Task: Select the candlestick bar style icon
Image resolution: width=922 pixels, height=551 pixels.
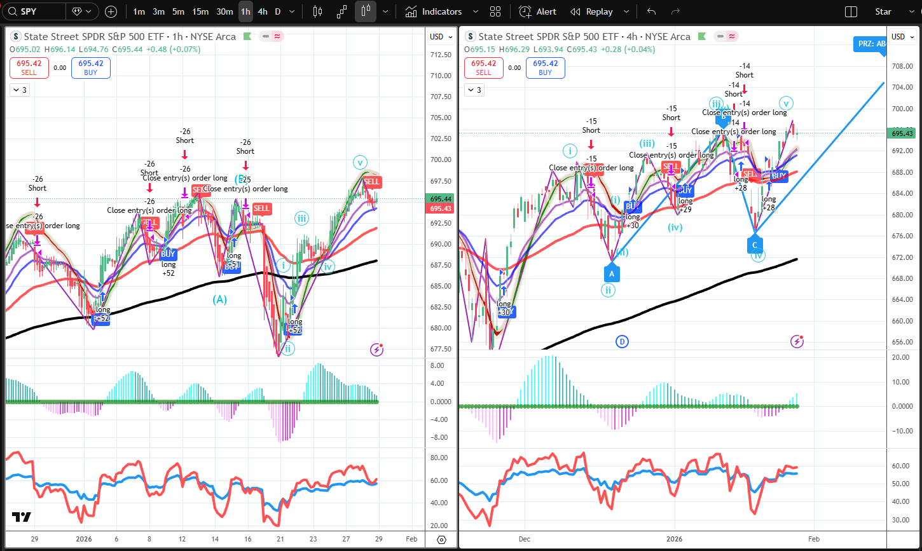Action: pos(318,11)
